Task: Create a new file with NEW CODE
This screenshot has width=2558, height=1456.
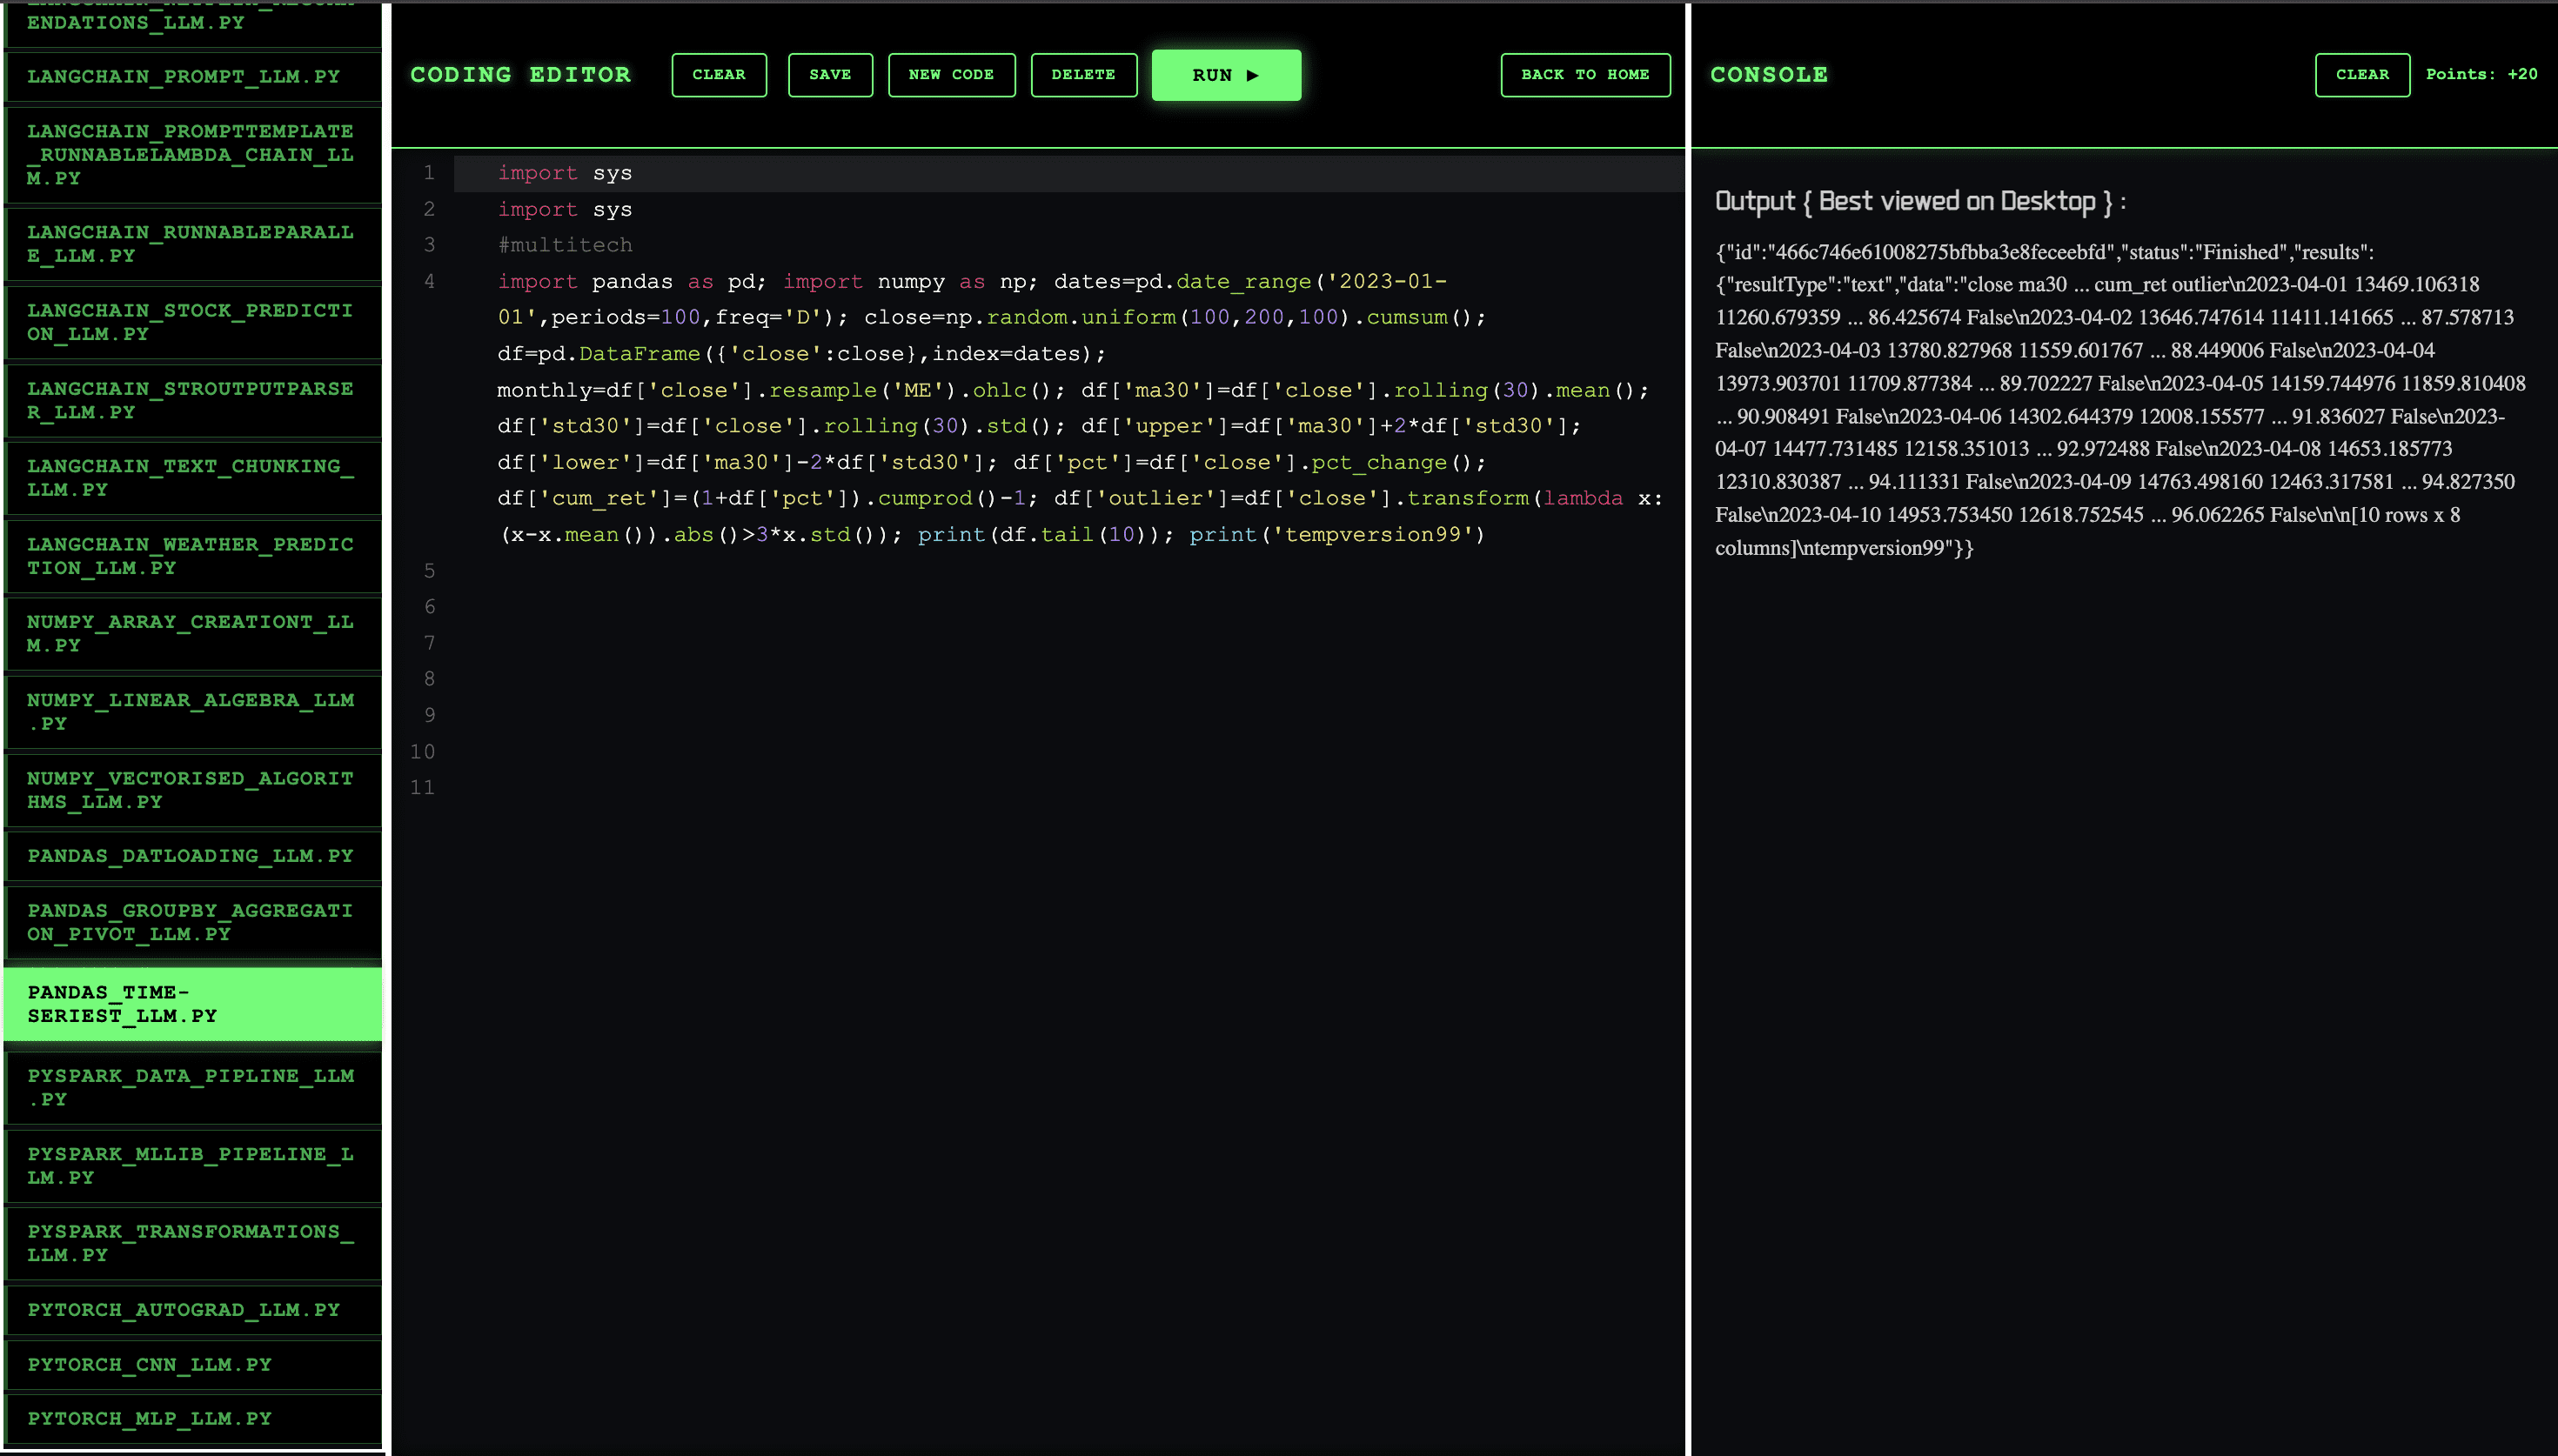Action: point(951,75)
